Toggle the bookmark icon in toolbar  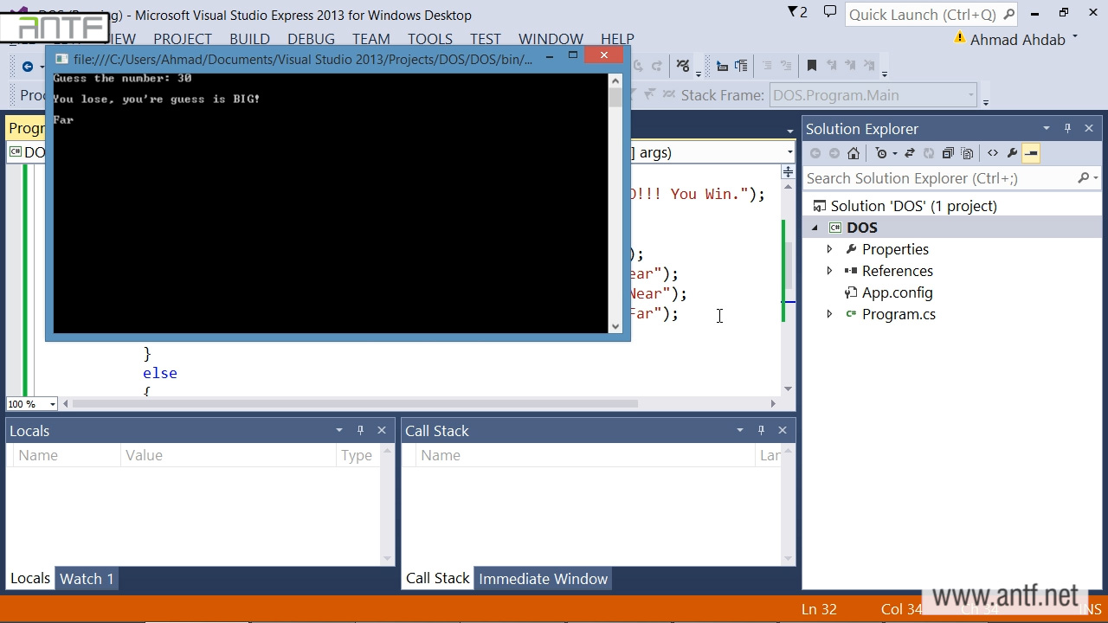[811, 66]
